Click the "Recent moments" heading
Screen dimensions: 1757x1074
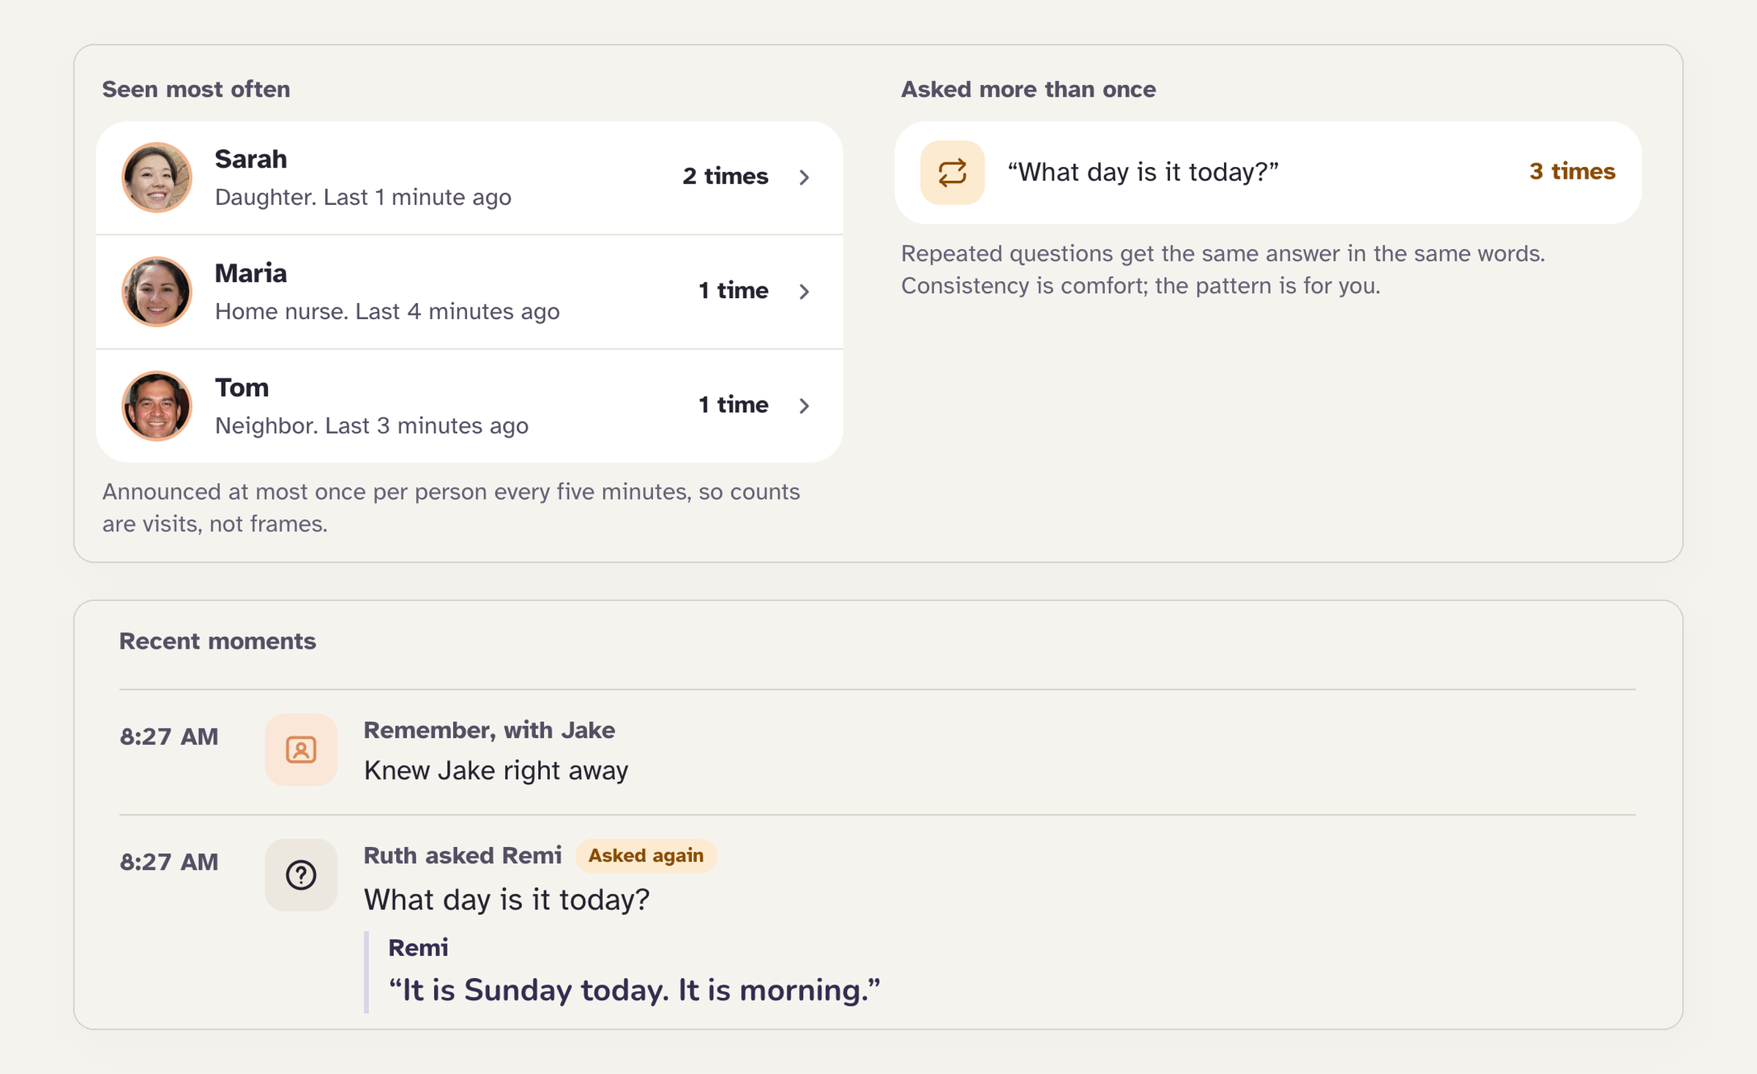(x=217, y=641)
